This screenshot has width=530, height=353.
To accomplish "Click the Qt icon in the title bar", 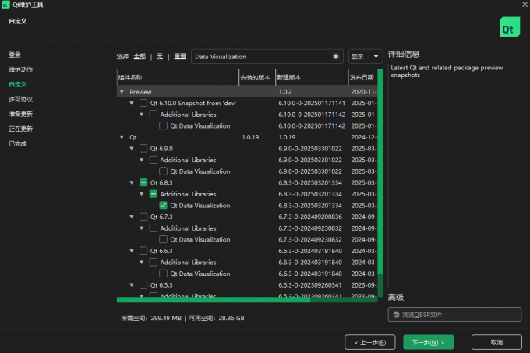I will (7, 5).
